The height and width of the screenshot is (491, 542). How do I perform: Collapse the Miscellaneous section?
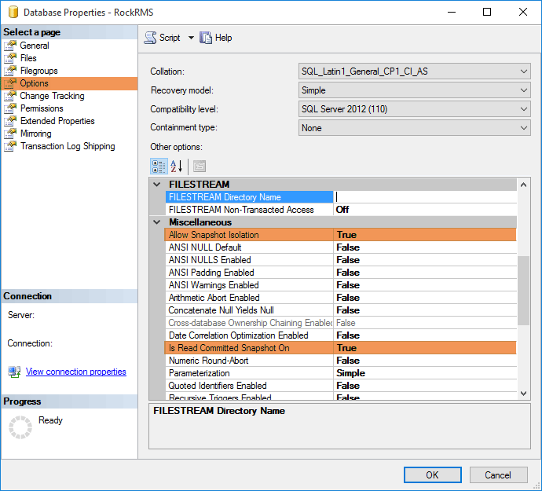pyautogui.click(x=157, y=222)
